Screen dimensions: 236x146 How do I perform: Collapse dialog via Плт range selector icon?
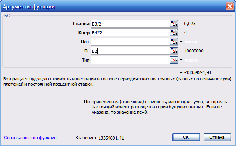174,42
